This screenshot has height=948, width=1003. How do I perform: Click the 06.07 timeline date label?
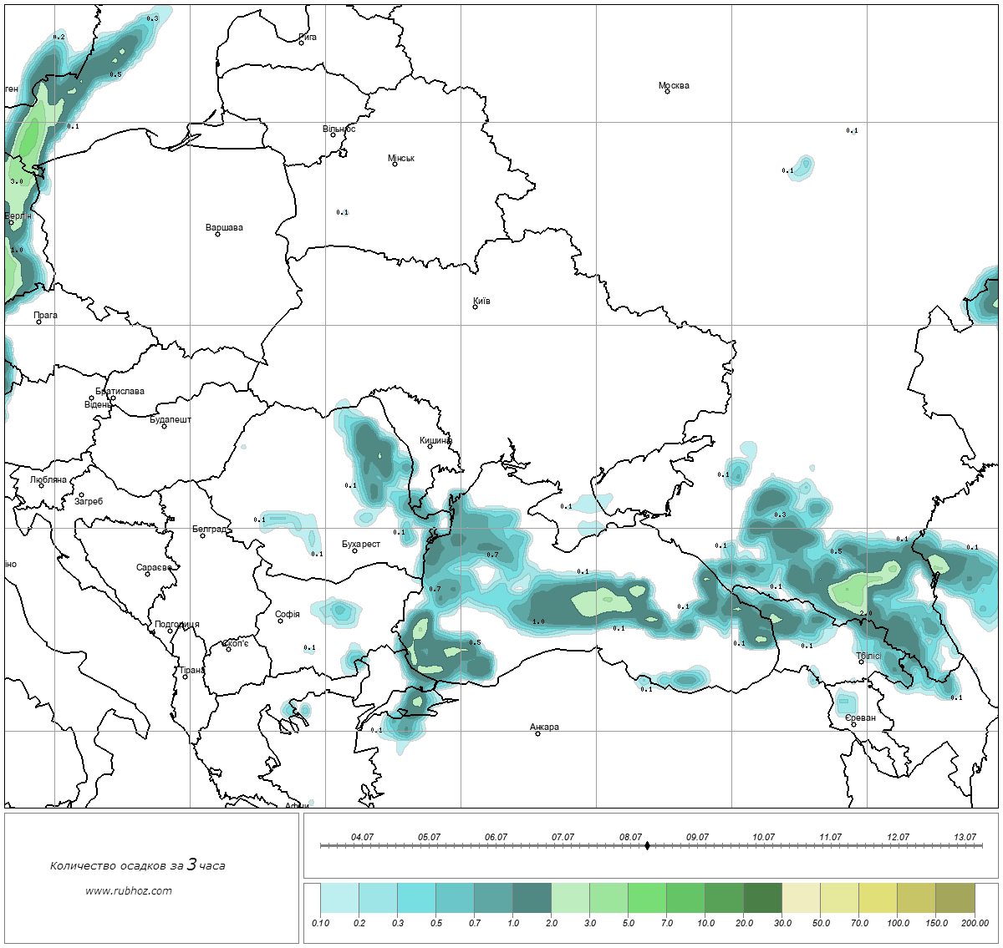pos(496,837)
